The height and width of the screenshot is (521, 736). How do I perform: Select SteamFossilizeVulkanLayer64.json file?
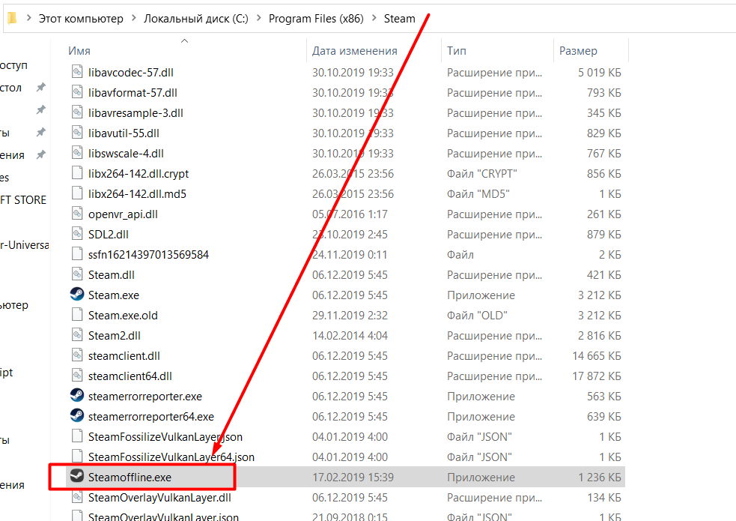(x=171, y=457)
